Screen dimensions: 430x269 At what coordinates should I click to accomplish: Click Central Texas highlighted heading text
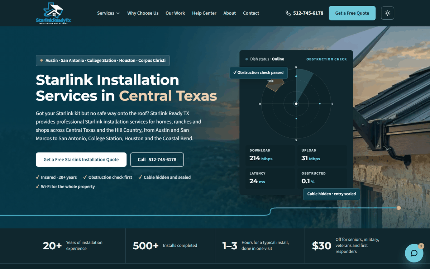pyautogui.click(x=168, y=96)
